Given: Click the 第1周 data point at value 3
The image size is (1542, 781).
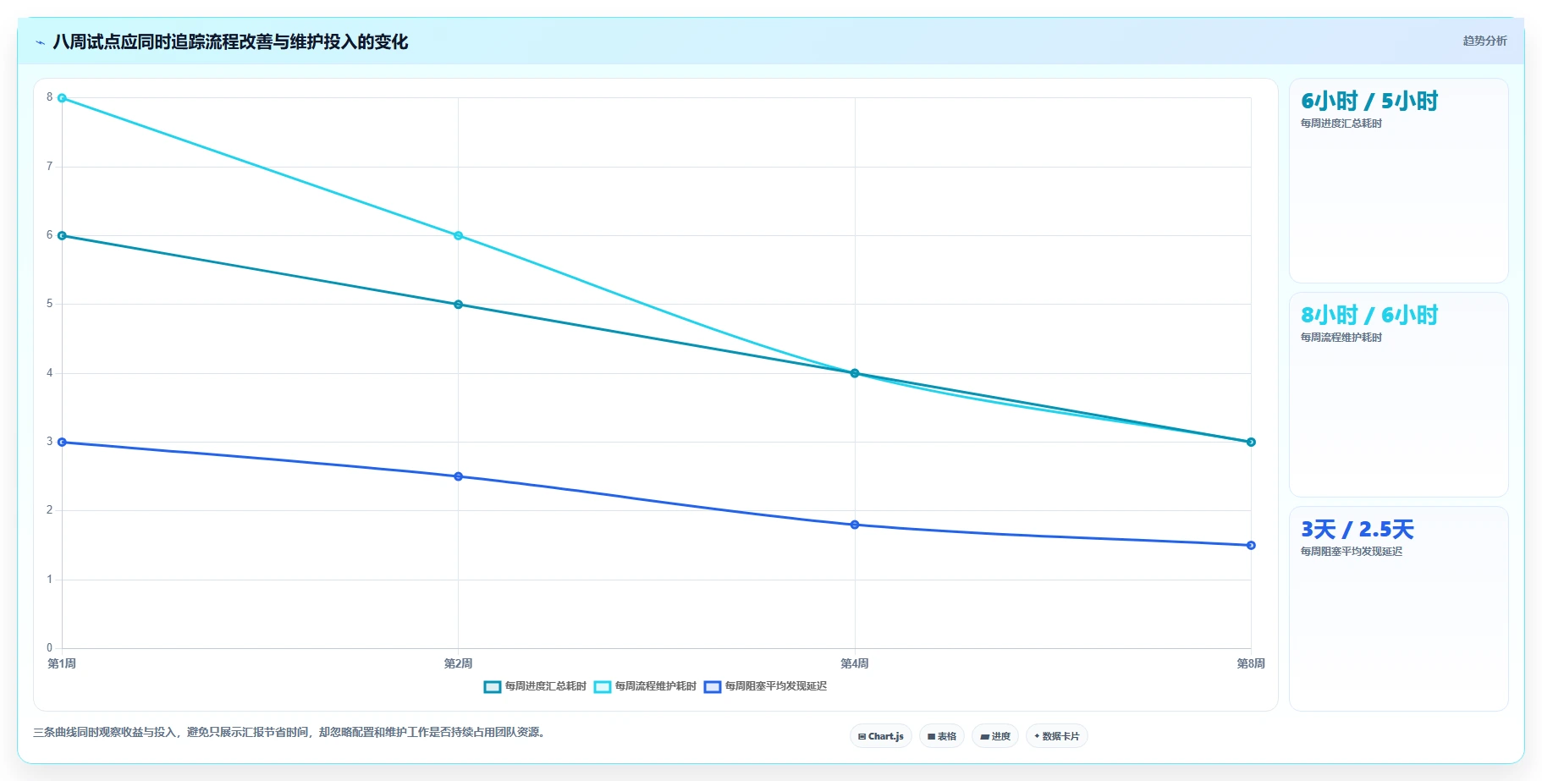Looking at the screenshot, I should click(x=62, y=442).
